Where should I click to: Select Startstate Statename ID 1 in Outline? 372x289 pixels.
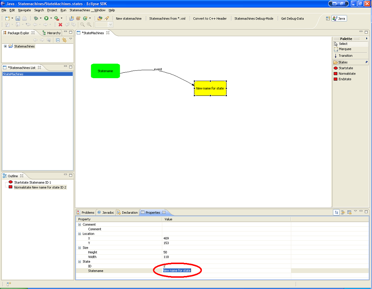tap(33, 182)
